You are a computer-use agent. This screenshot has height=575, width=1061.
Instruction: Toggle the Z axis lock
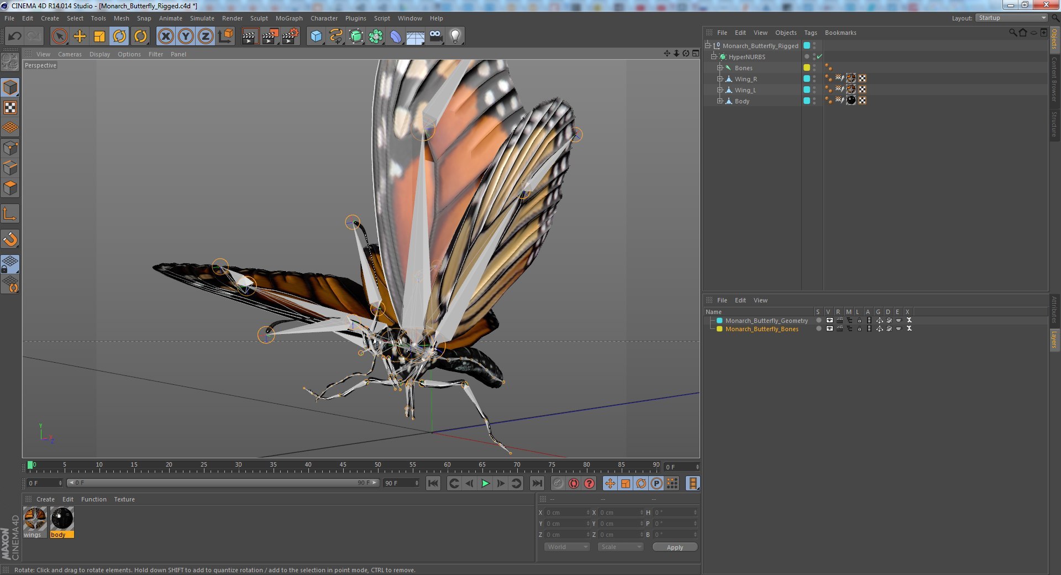tap(206, 36)
